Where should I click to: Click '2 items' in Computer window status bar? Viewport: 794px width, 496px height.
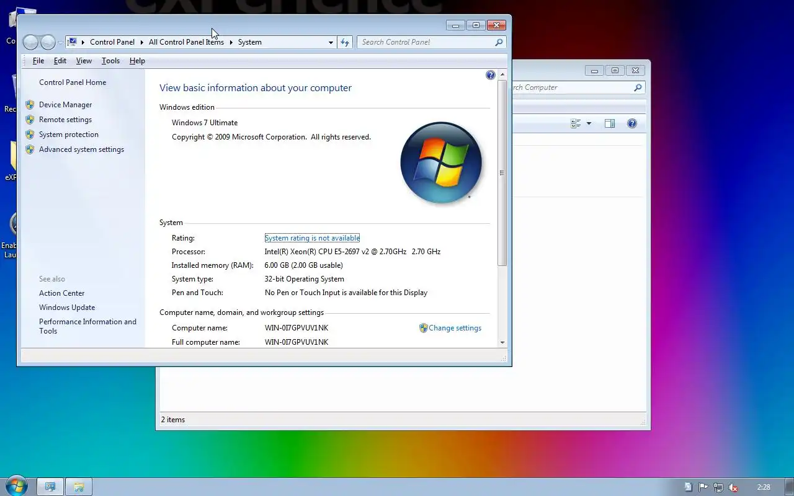click(x=173, y=420)
